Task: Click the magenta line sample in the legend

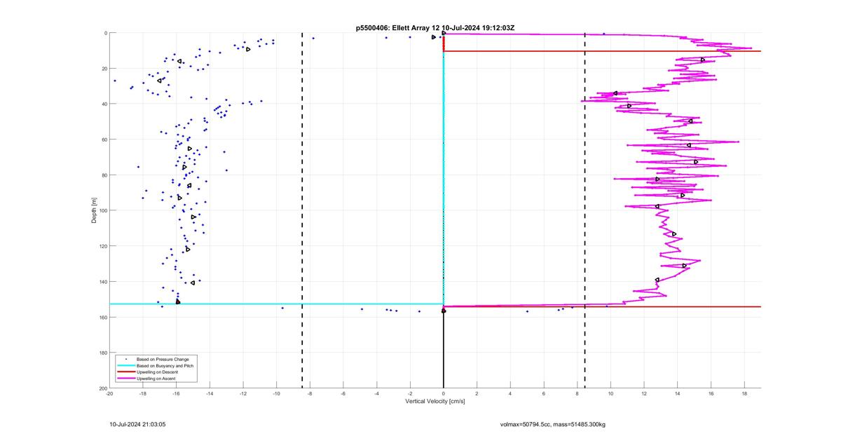Action: point(125,379)
